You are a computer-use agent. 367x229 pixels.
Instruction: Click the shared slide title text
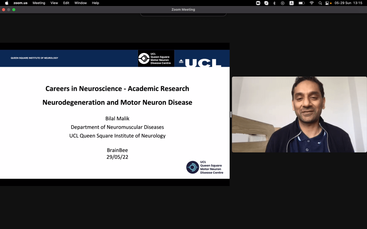click(x=117, y=88)
